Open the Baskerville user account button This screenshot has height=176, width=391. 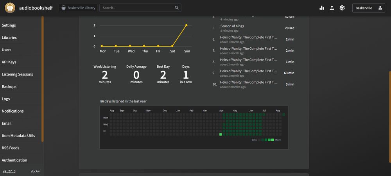(x=369, y=8)
